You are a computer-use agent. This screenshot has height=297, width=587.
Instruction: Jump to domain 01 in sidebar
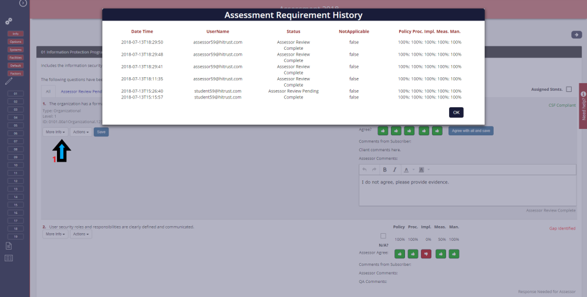click(x=16, y=94)
